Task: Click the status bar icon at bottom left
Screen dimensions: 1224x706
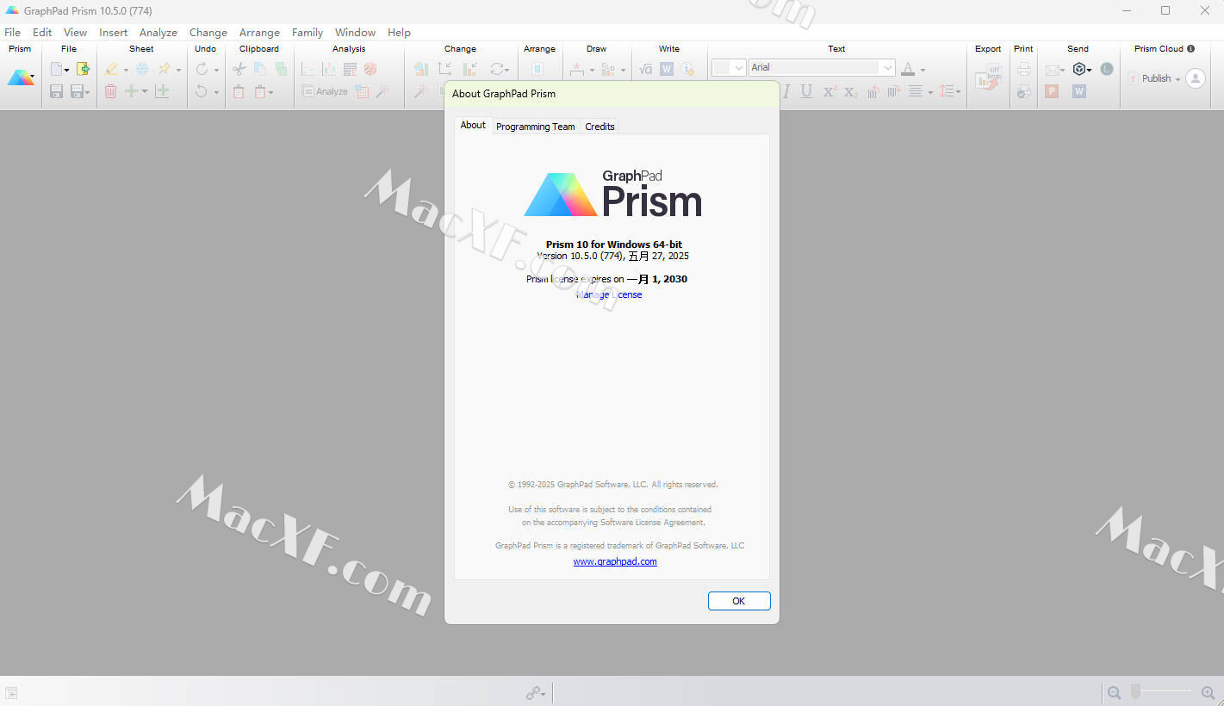Action: pyautogui.click(x=11, y=693)
